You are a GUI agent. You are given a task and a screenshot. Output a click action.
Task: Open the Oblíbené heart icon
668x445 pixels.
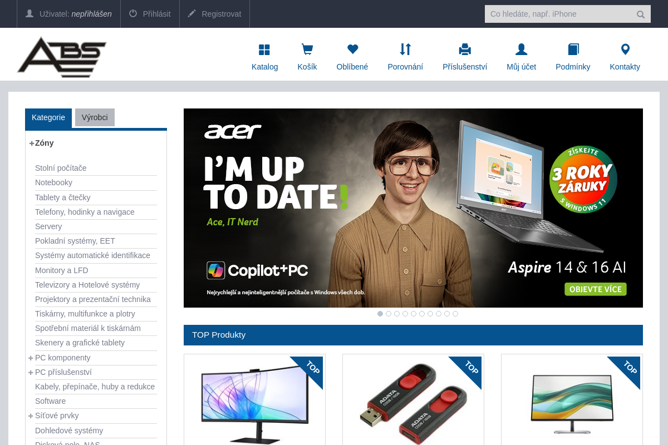pyautogui.click(x=352, y=50)
